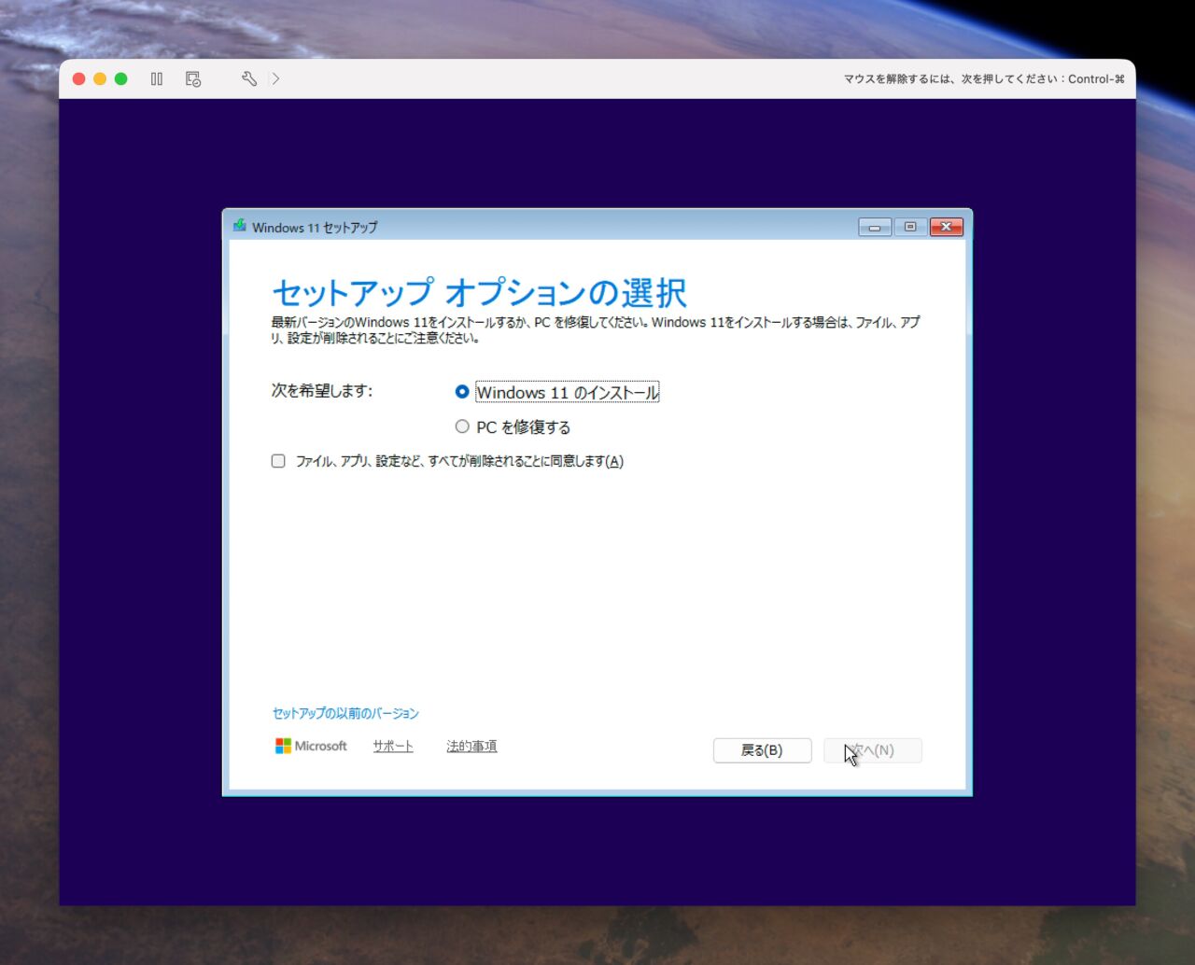
Task: Open the サポート link
Action: point(393,746)
